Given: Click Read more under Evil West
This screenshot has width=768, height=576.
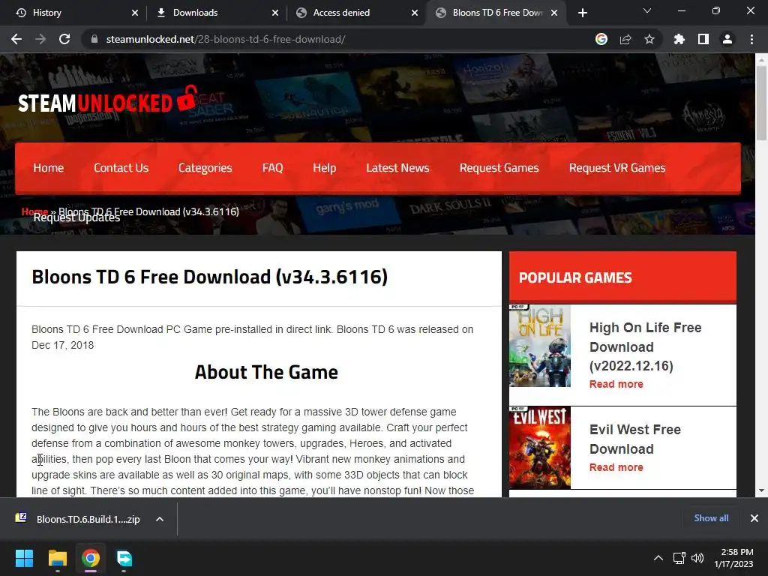Looking at the screenshot, I should tap(616, 467).
